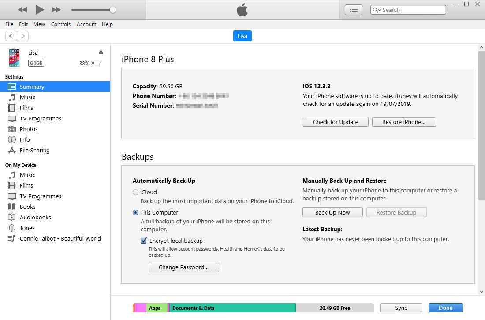Click the Restore Backup button

tap(396, 212)
